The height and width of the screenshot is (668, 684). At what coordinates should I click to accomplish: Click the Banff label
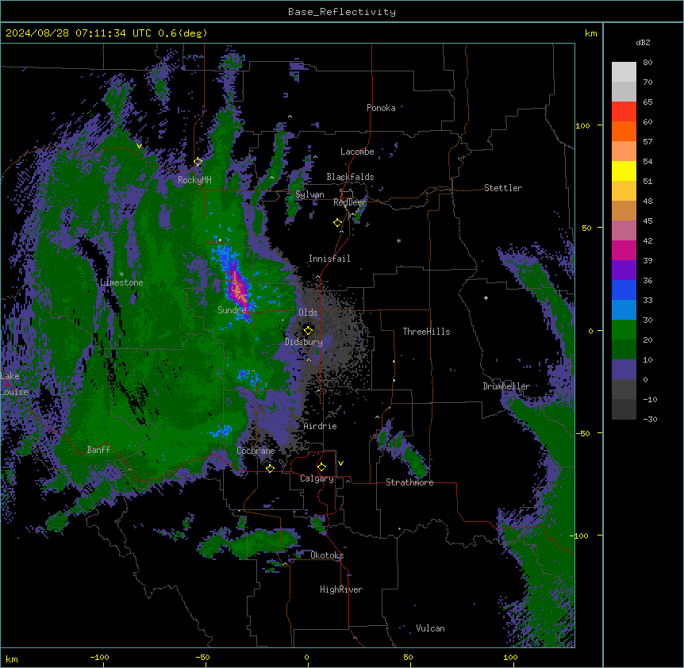tap(98, 450)
